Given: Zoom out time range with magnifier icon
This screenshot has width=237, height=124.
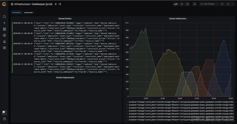Looking at the screenshot, I should (x=222, y=4).
